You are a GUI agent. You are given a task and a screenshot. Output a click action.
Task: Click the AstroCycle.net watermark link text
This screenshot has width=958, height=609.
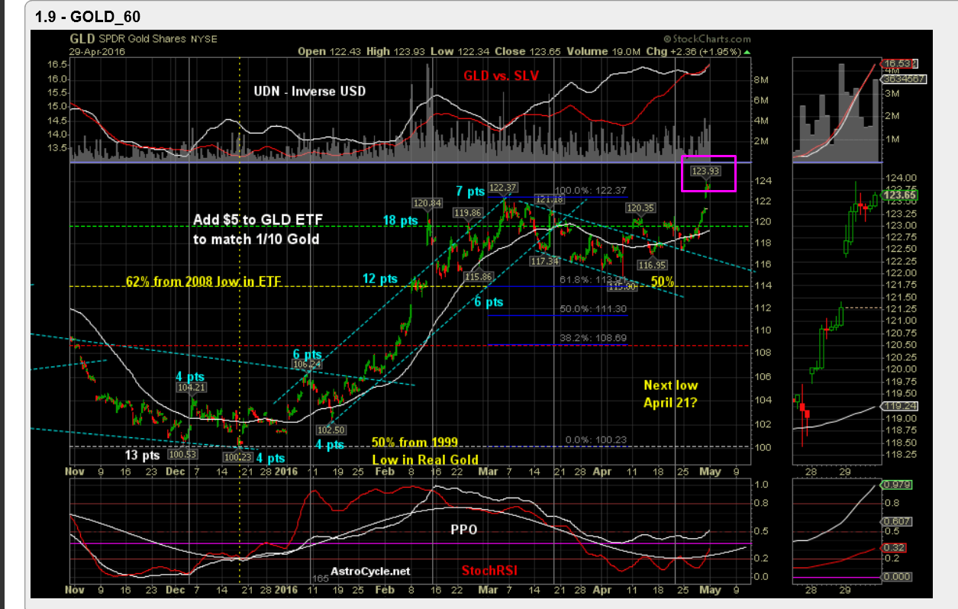click(370, 571)
